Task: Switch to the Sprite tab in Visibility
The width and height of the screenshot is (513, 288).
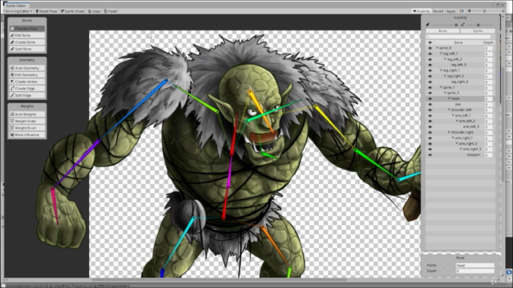Action: [x=478, y=31]
